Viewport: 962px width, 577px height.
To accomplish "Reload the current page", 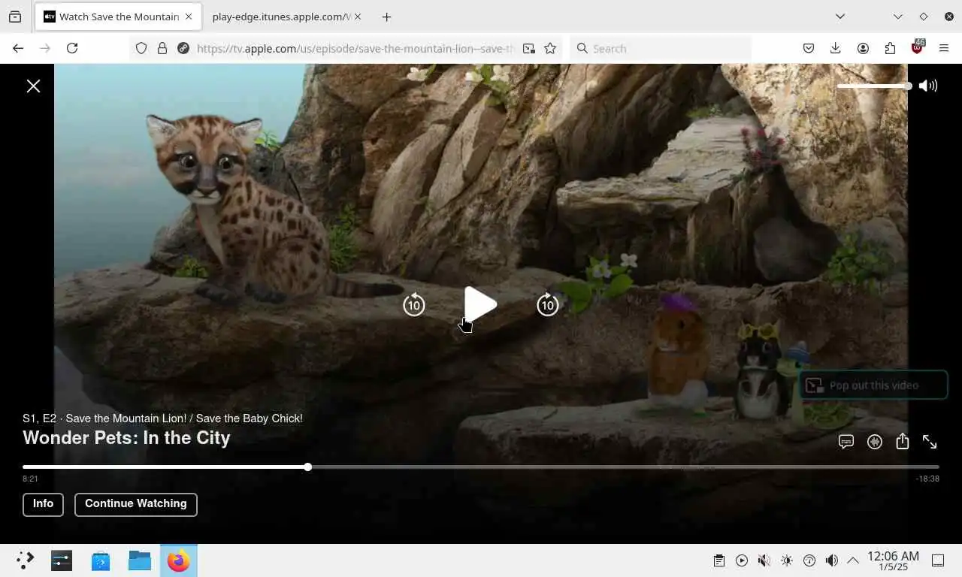I will [x=72, y=48].
